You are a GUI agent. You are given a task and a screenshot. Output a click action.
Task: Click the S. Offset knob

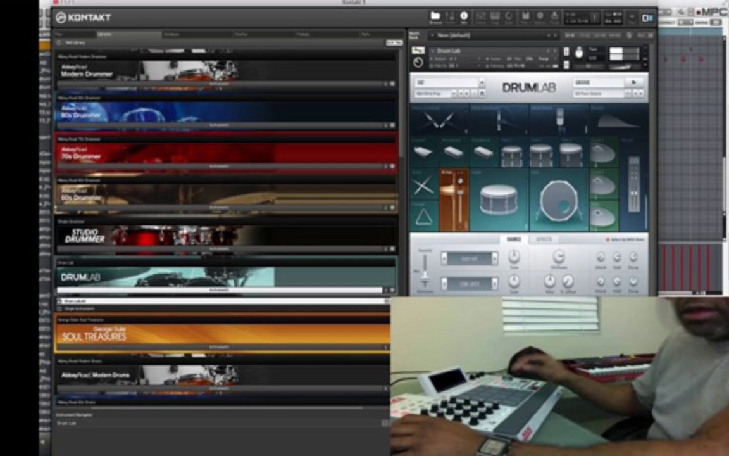pyautogui.click(x=568, y=281)
